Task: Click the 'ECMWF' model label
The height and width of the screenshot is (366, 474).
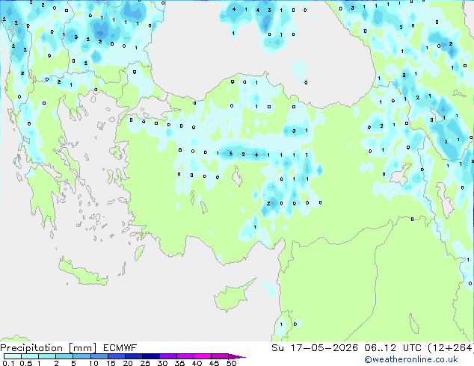Action: point(120,348)
